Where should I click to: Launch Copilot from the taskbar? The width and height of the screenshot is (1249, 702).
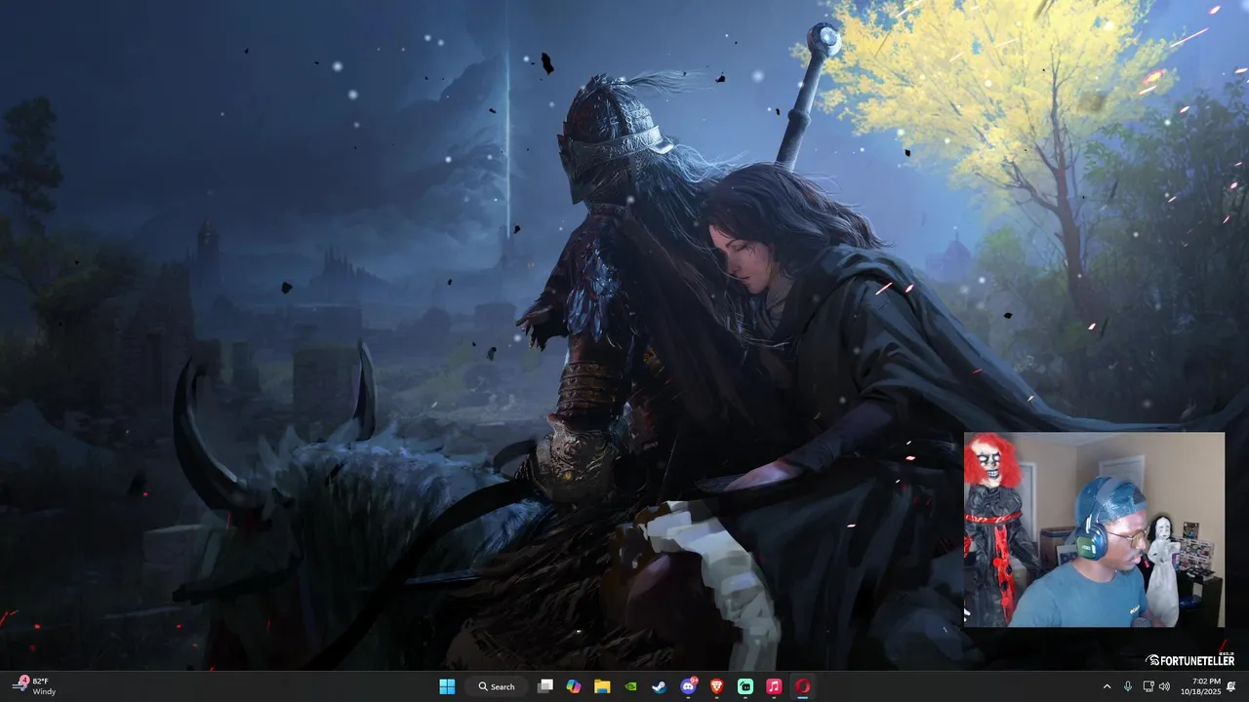tap(574, 686)
